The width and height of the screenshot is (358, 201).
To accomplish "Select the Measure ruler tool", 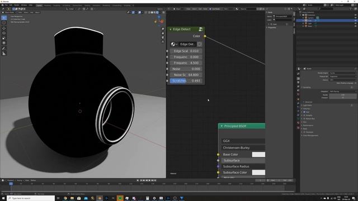I will tap(4, 54).
